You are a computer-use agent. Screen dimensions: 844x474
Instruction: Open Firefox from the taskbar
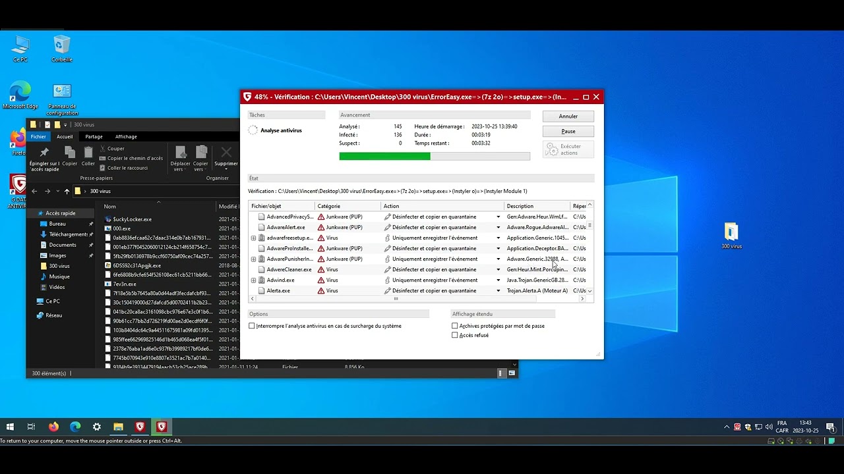[x=53, y=427]
